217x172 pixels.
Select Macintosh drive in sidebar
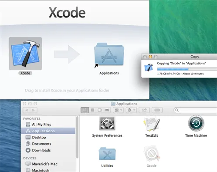pyautogui.click(x=48, y=170)
